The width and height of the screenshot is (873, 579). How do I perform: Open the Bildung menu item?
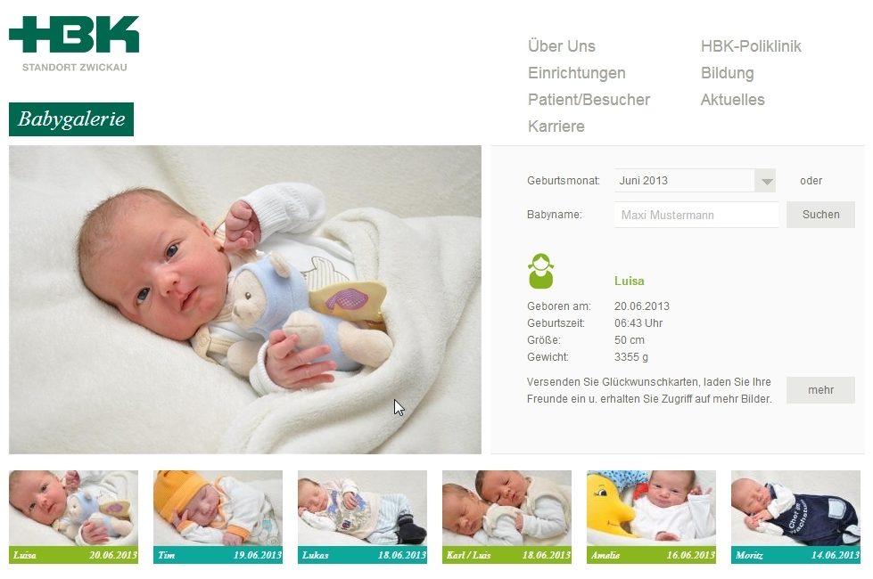point(727,73)
